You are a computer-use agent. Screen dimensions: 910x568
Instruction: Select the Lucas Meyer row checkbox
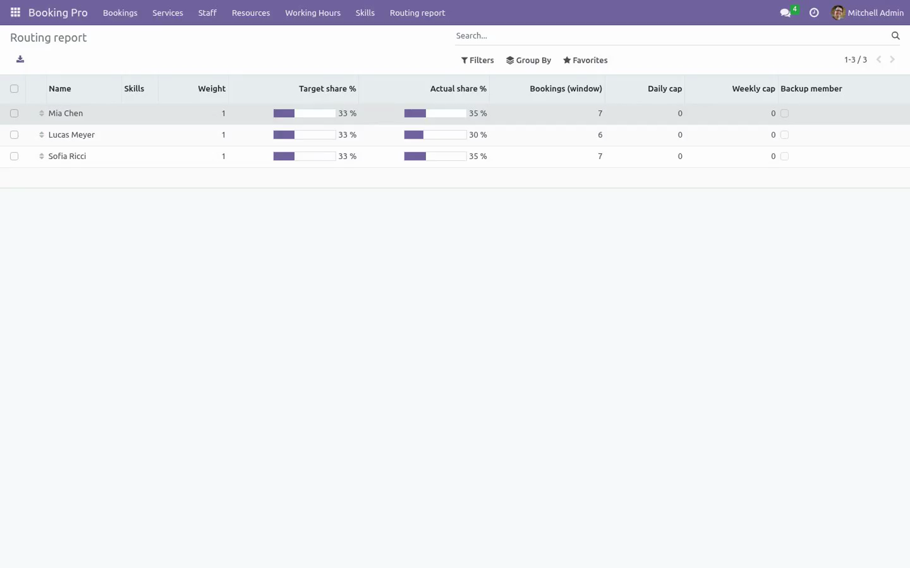click(x=14, y=135)
